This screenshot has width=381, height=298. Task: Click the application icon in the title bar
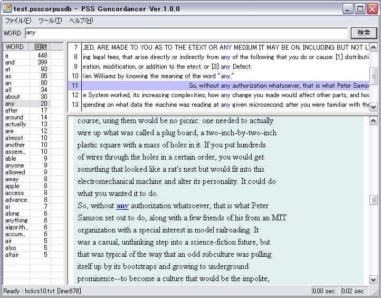coord(7,8)
